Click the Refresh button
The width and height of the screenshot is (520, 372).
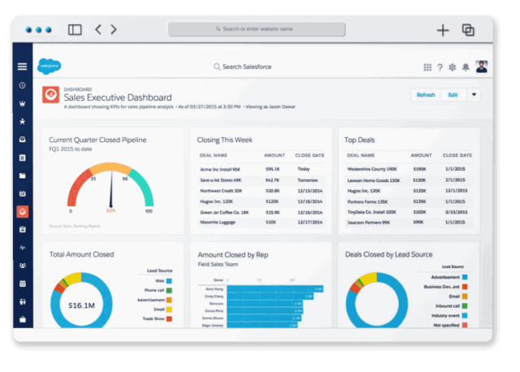(426, 95)
